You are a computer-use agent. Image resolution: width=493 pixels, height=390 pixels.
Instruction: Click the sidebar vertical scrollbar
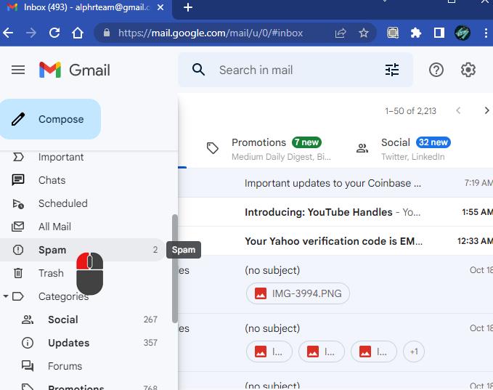(x=175, y=269)
